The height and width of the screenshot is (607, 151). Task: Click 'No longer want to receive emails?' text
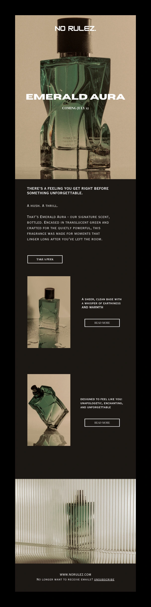[x=65, y=579]
